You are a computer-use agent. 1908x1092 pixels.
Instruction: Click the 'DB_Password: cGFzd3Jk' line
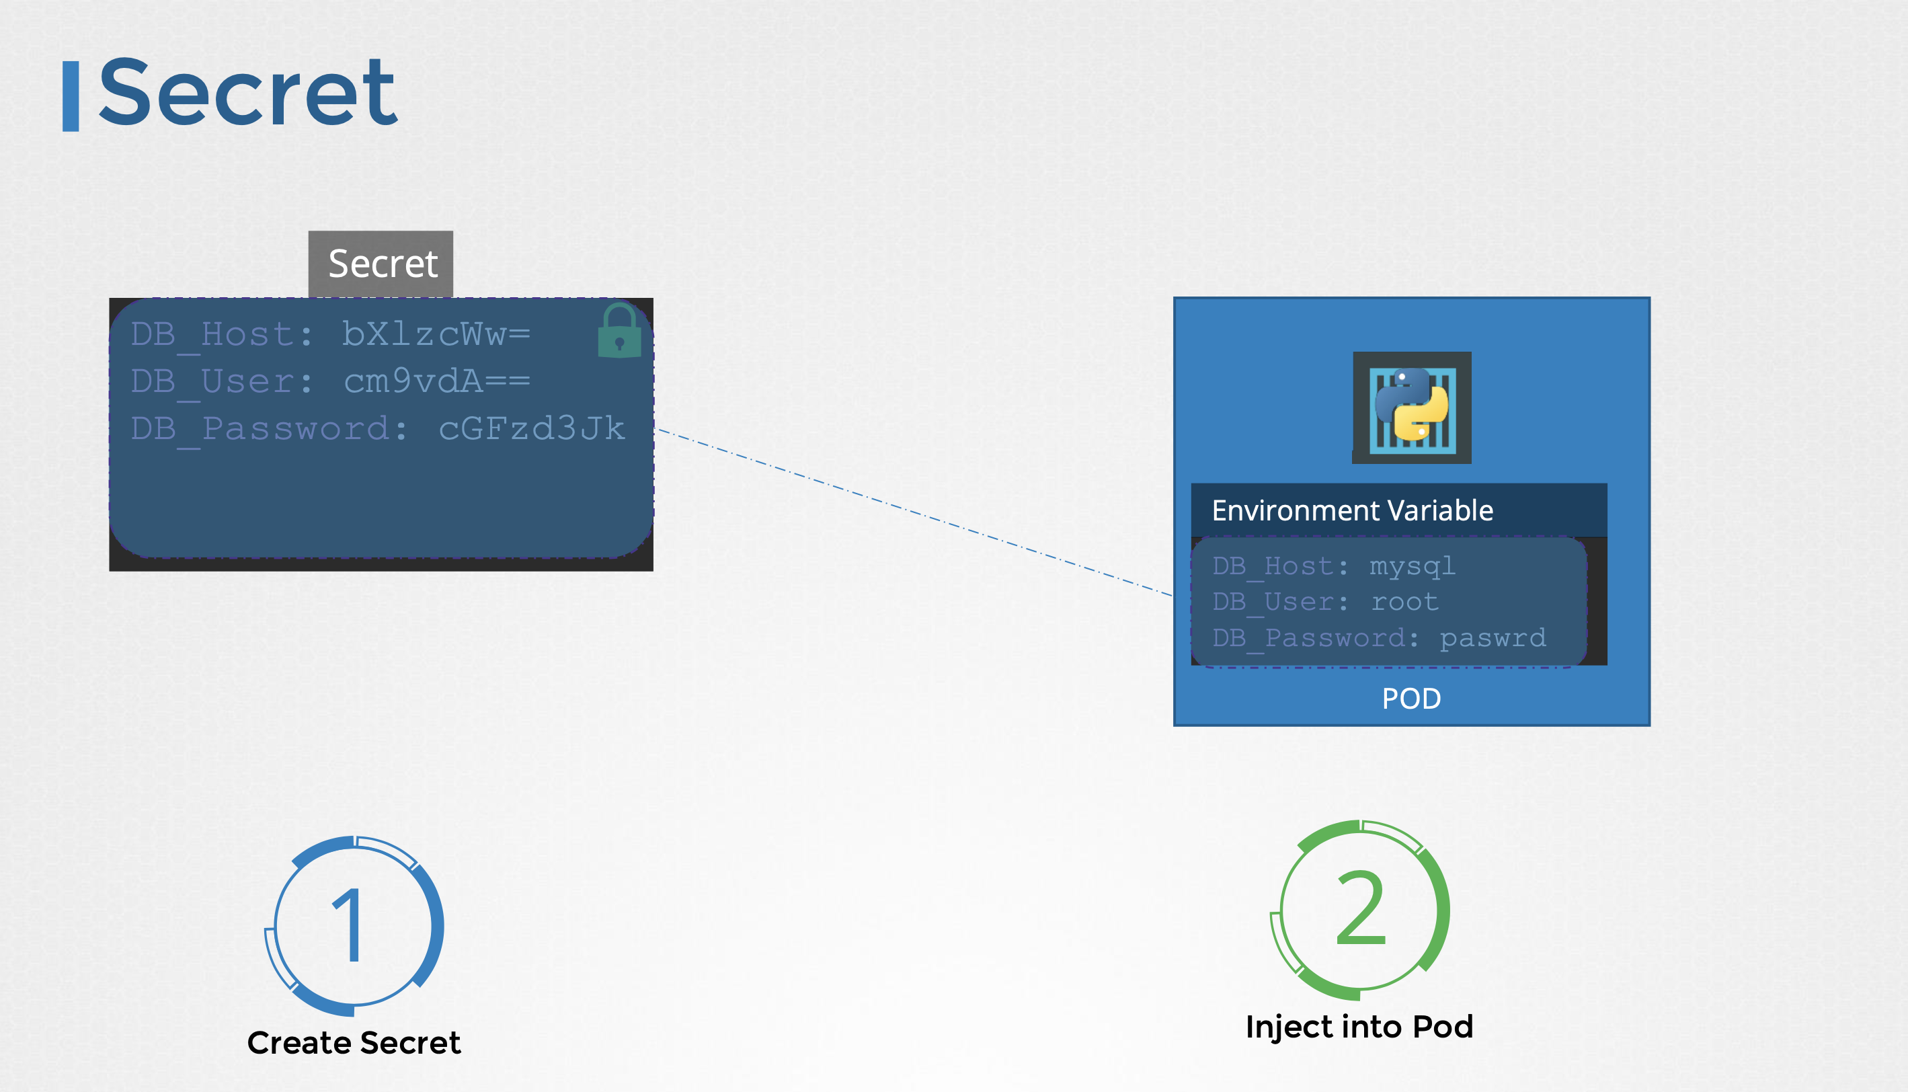coord(378,430)
